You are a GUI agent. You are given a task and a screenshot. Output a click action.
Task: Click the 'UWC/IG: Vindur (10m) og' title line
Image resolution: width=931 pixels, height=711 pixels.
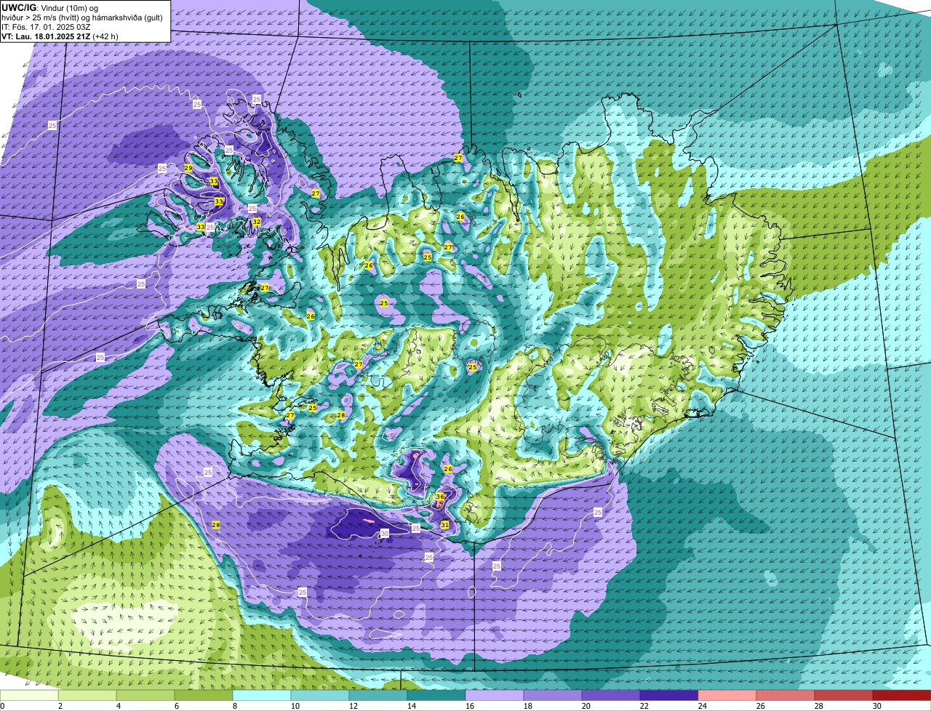pyautogui.click(x=49, y=7)
